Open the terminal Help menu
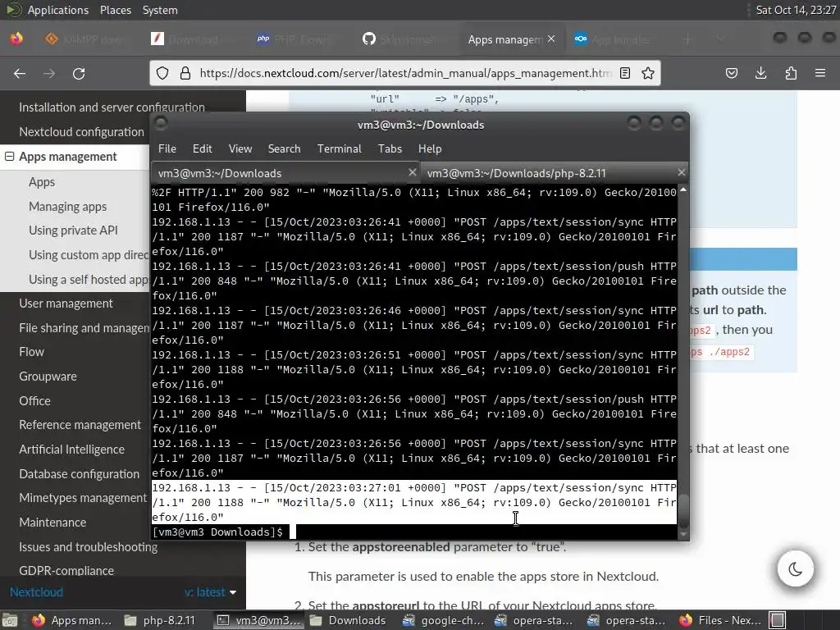The width and height of the screenshot is (840, 630). [x=430, y=148]
